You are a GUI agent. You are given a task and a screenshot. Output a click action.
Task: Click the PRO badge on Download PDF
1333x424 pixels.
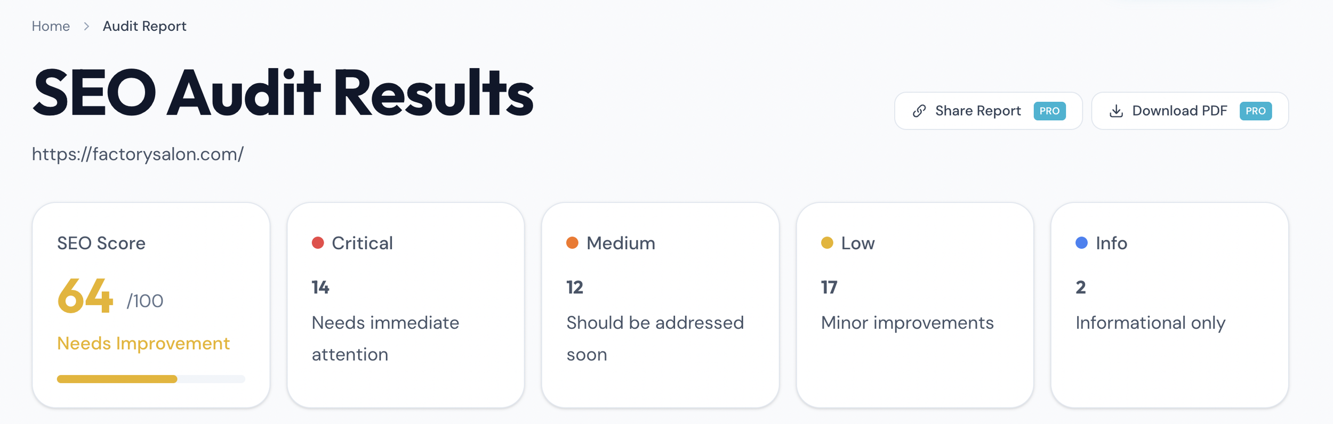[1255, 111]
